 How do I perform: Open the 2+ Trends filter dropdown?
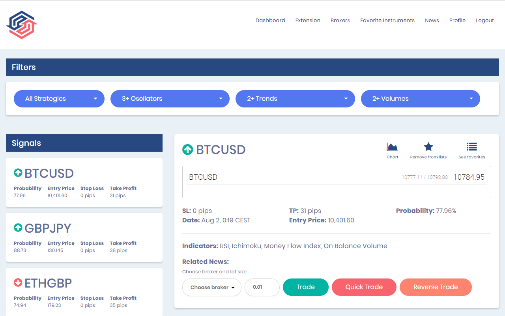pyautogui.click(x=295, y=99)
